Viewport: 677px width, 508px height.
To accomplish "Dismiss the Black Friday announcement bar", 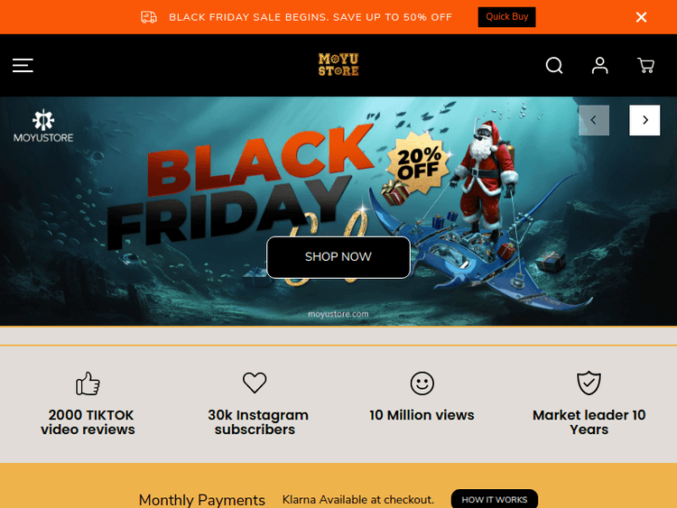I will click(x=641, y=17).
